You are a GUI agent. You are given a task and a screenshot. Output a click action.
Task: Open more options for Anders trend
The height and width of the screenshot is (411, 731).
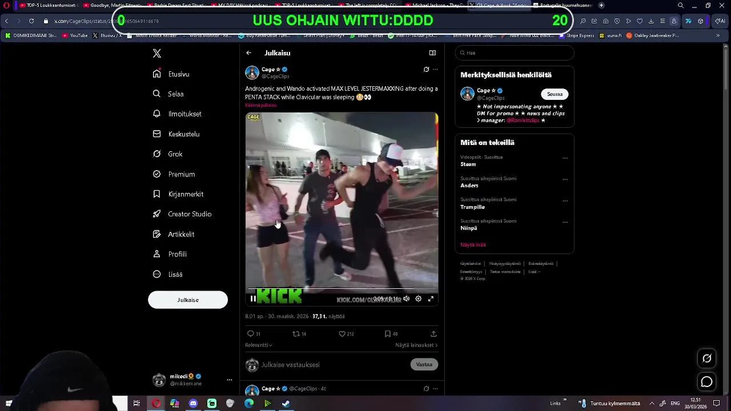(565, 179)
